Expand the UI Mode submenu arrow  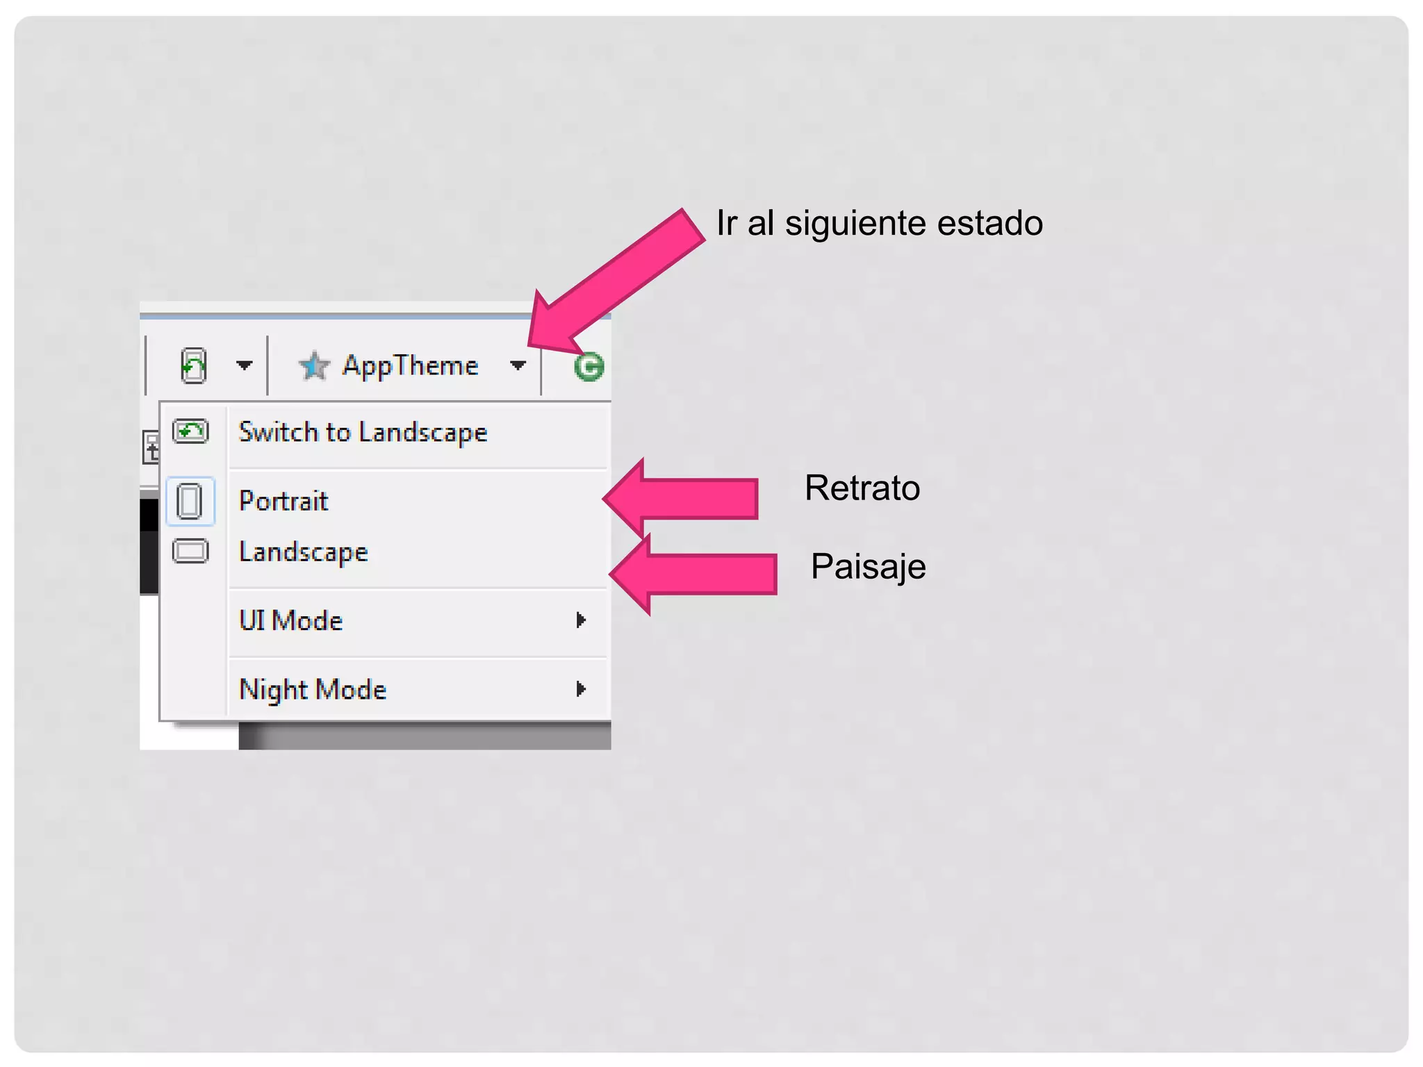tap(581, 620)
